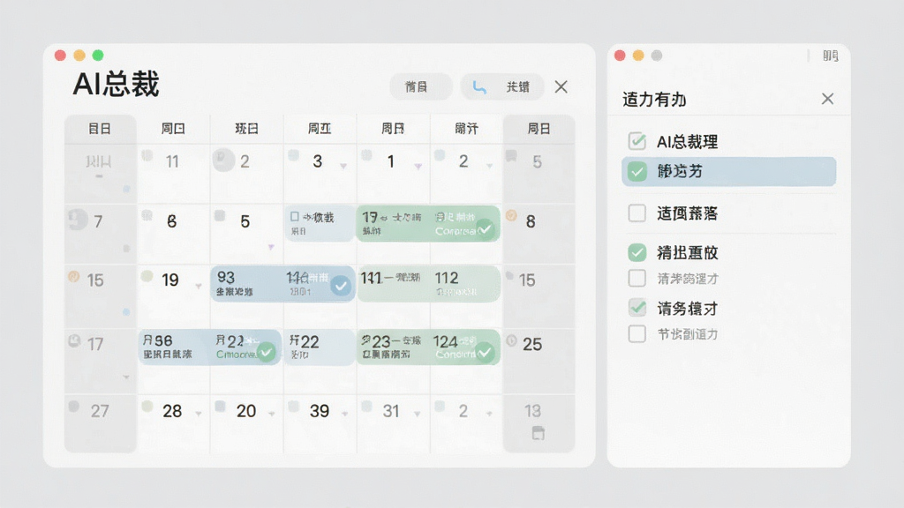The image size is (904, 508).
Task: Close the AI总裁 calendar view with X
Action: coord(561,87)
